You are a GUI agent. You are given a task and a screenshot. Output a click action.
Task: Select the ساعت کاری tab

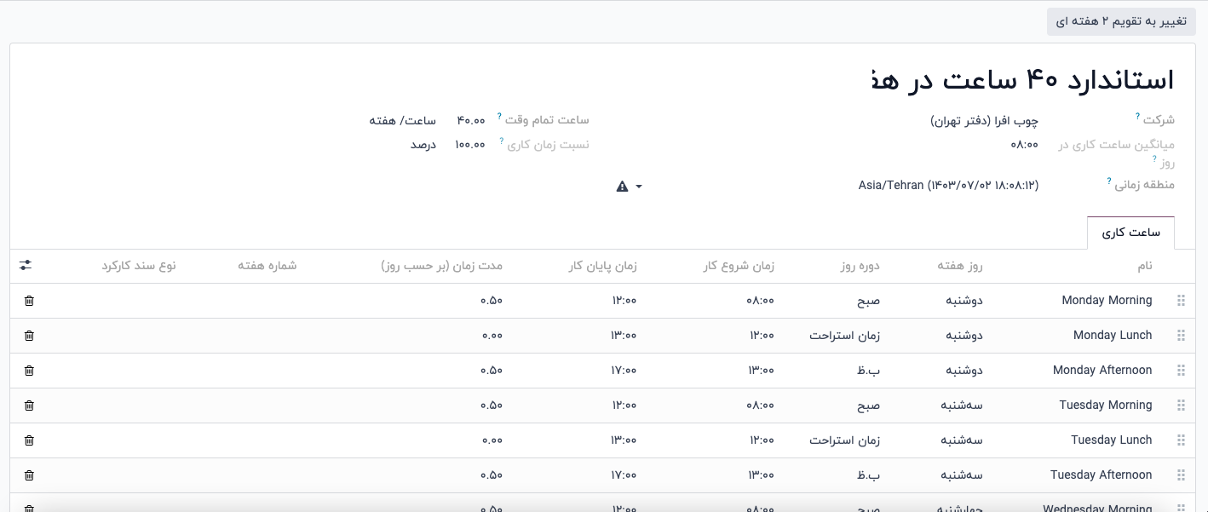[x=1130, y=233]
